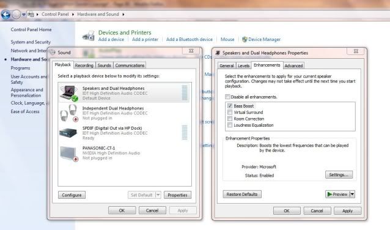Screen dimensions: 390x230
Task: Switch to the Levels tab
Action: (243, 65)
